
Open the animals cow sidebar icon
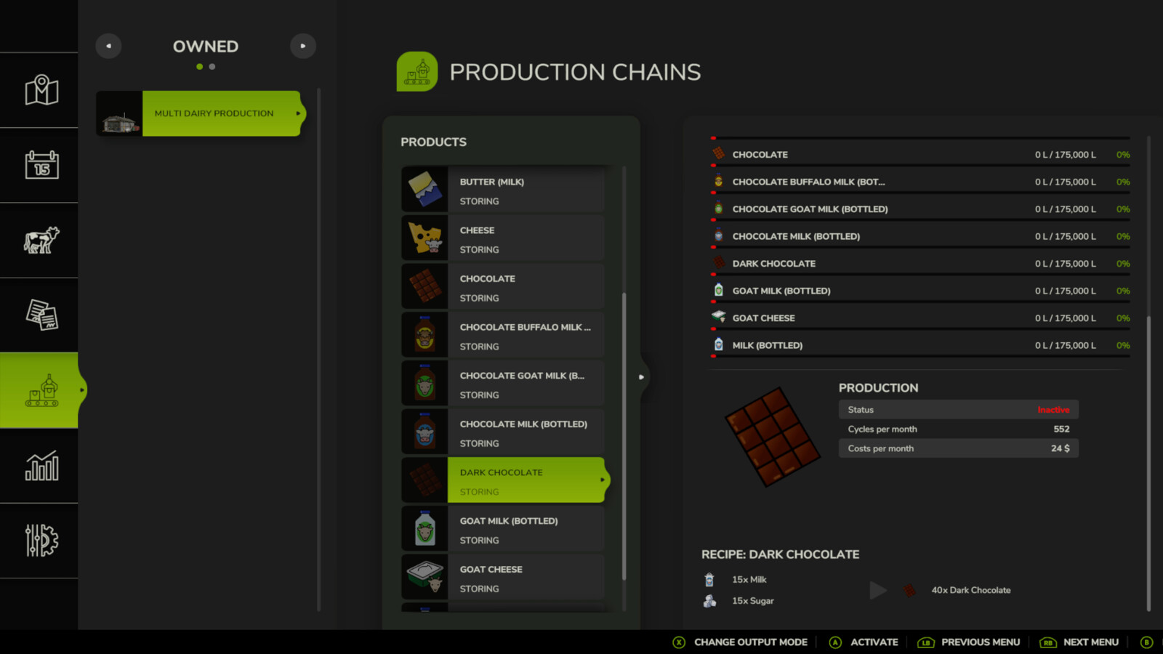tap(41, 241)
